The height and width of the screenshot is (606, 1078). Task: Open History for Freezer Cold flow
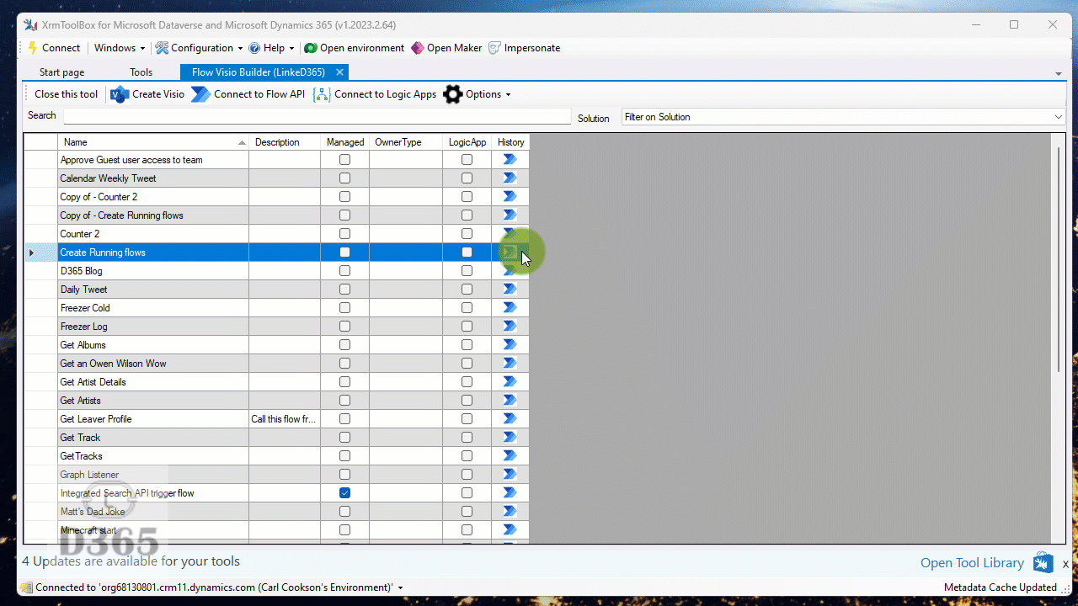pyautogui.click(x=510, y=307)
